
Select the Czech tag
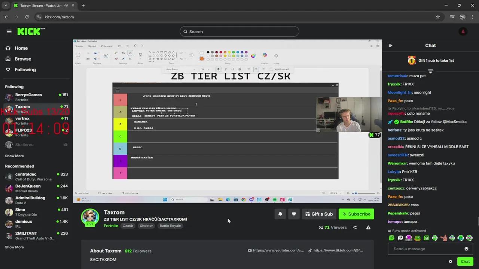pyautogui.click(x=128, y=226)
